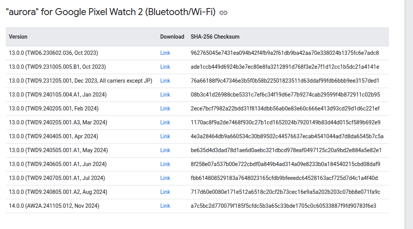Viewport: 413px width, 229px height.
Task: Click the checksum starting with a7c5bc2d77
Action: 284,206
